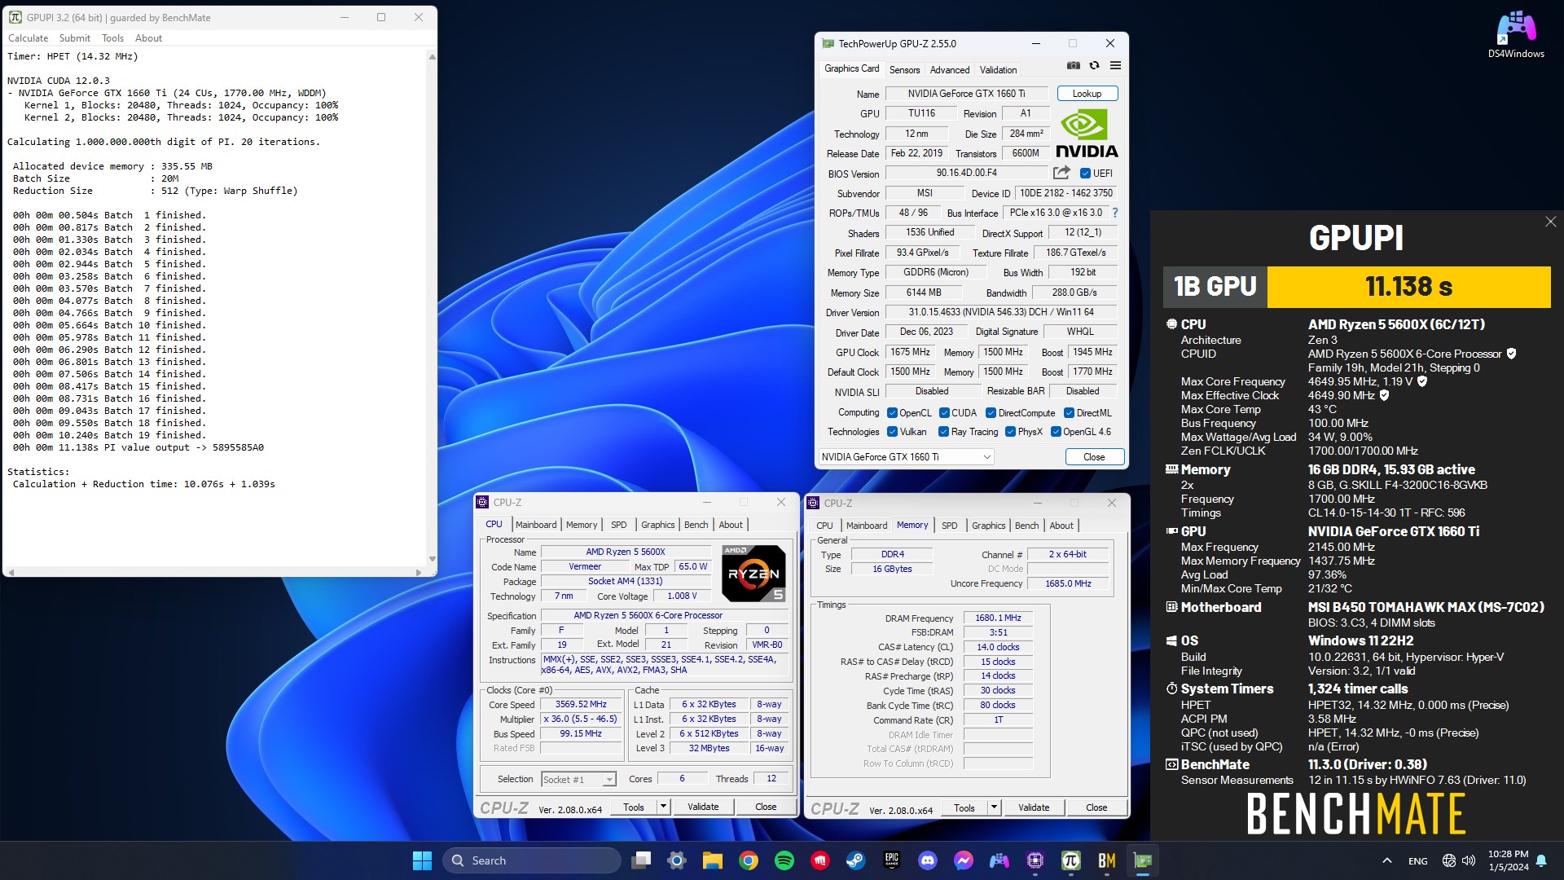Launch Google Chrome from the taskbar
Viewport: 1564px width, 880px height.
[749, 860]
